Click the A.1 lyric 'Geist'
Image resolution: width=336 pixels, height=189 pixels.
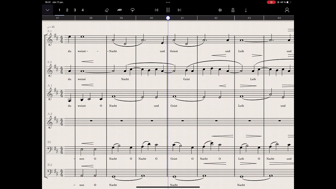pos(174,106)
